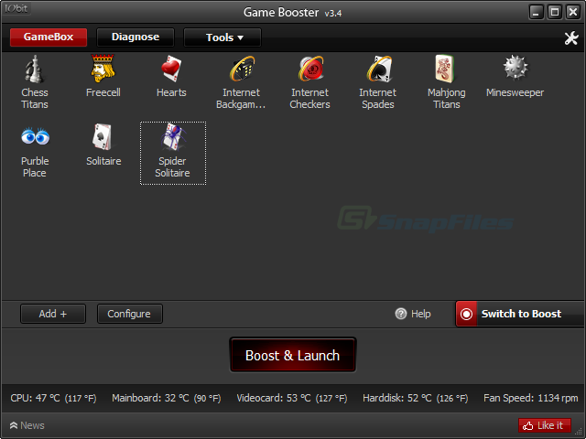Click the red record icon beside Switch to Boost
The image size is (586, 439).
coord(466,314)
